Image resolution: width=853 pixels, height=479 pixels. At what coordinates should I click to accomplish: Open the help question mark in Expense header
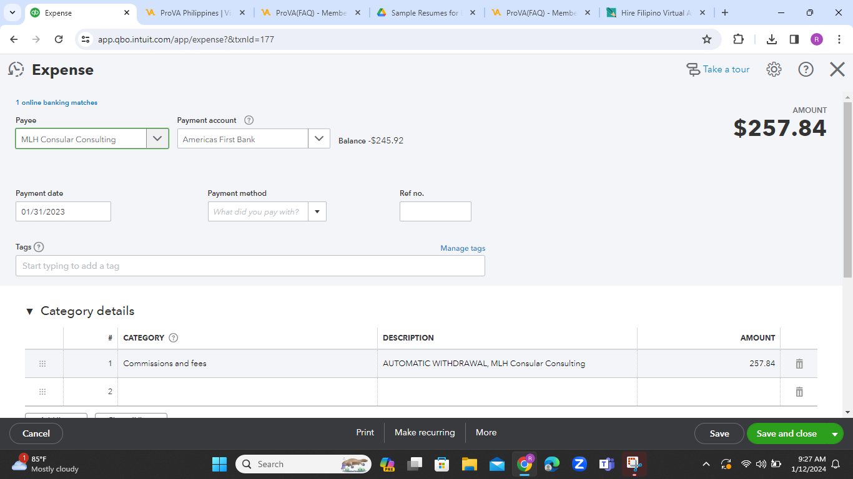click(x=806, y=69)
